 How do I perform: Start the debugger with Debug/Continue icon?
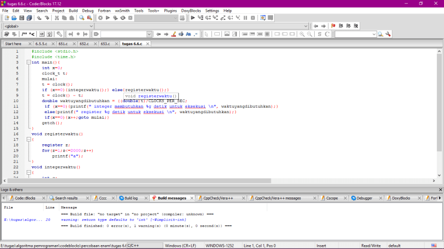pyautogui.click(x=193, y=18)
